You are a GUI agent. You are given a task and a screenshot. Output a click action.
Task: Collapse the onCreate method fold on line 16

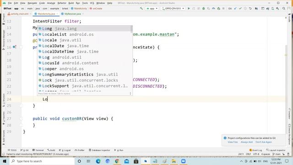21,47
